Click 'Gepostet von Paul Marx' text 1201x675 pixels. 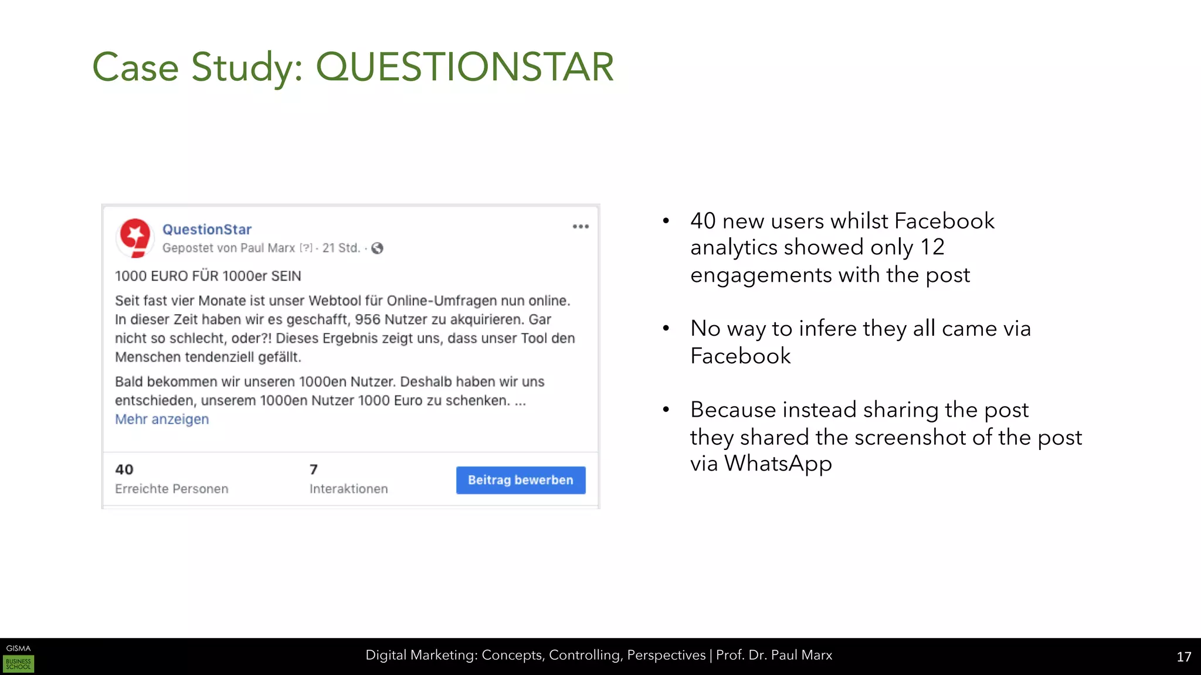click(x=229, y=248)
